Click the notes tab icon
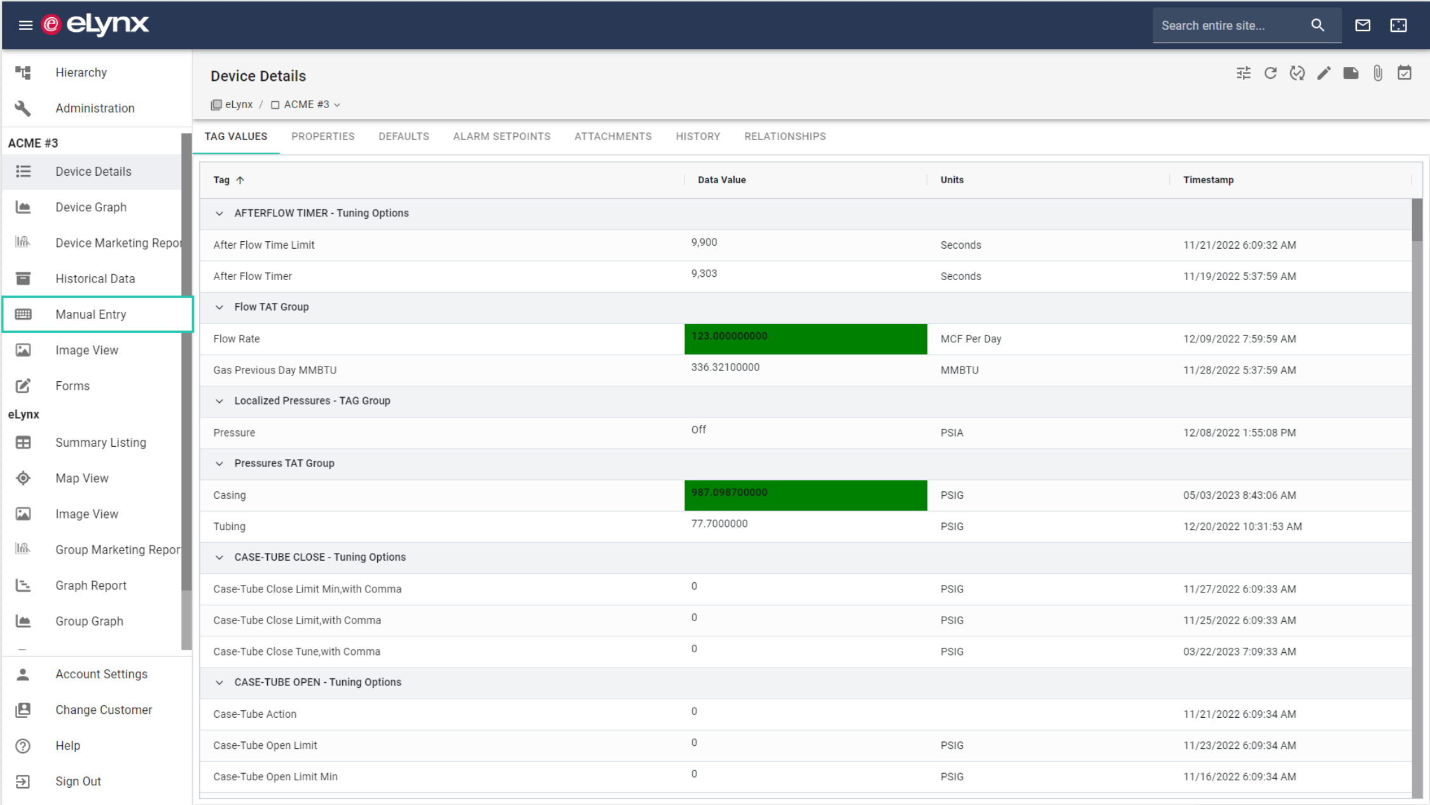 tap(1350, 73)
